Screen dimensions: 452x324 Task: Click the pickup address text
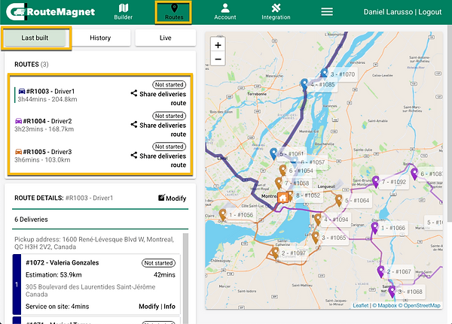[x=94, y=243]
